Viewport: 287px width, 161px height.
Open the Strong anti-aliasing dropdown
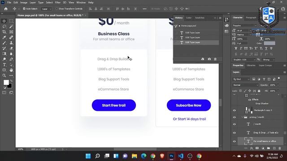(268, 59)
